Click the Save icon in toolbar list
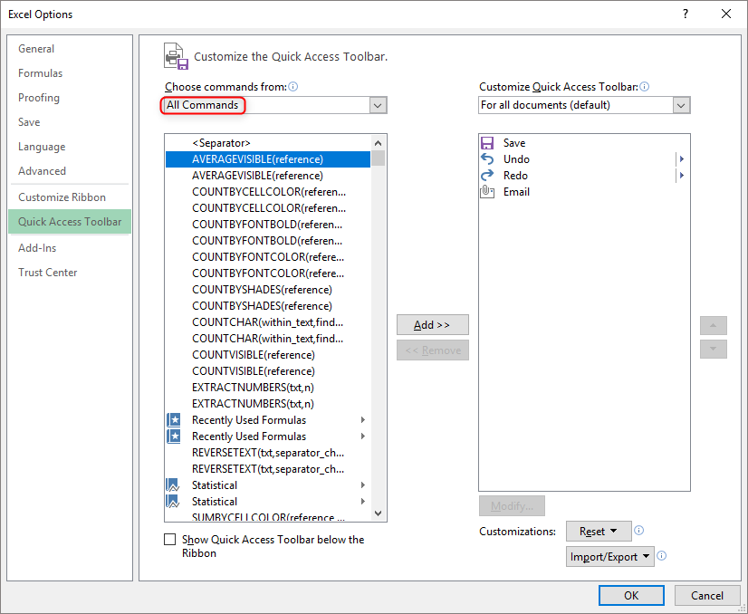The image size is (748, 614). 487,143
